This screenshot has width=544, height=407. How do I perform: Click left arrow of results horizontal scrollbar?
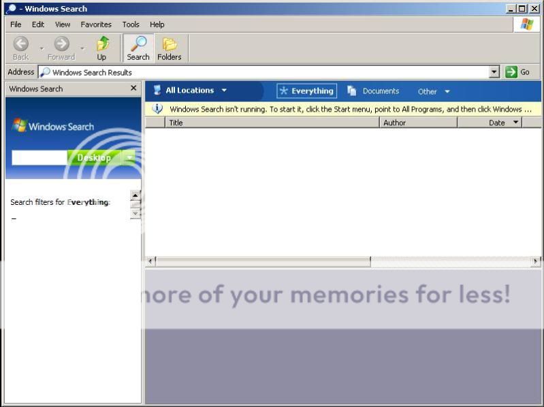[x=150, y=261]
